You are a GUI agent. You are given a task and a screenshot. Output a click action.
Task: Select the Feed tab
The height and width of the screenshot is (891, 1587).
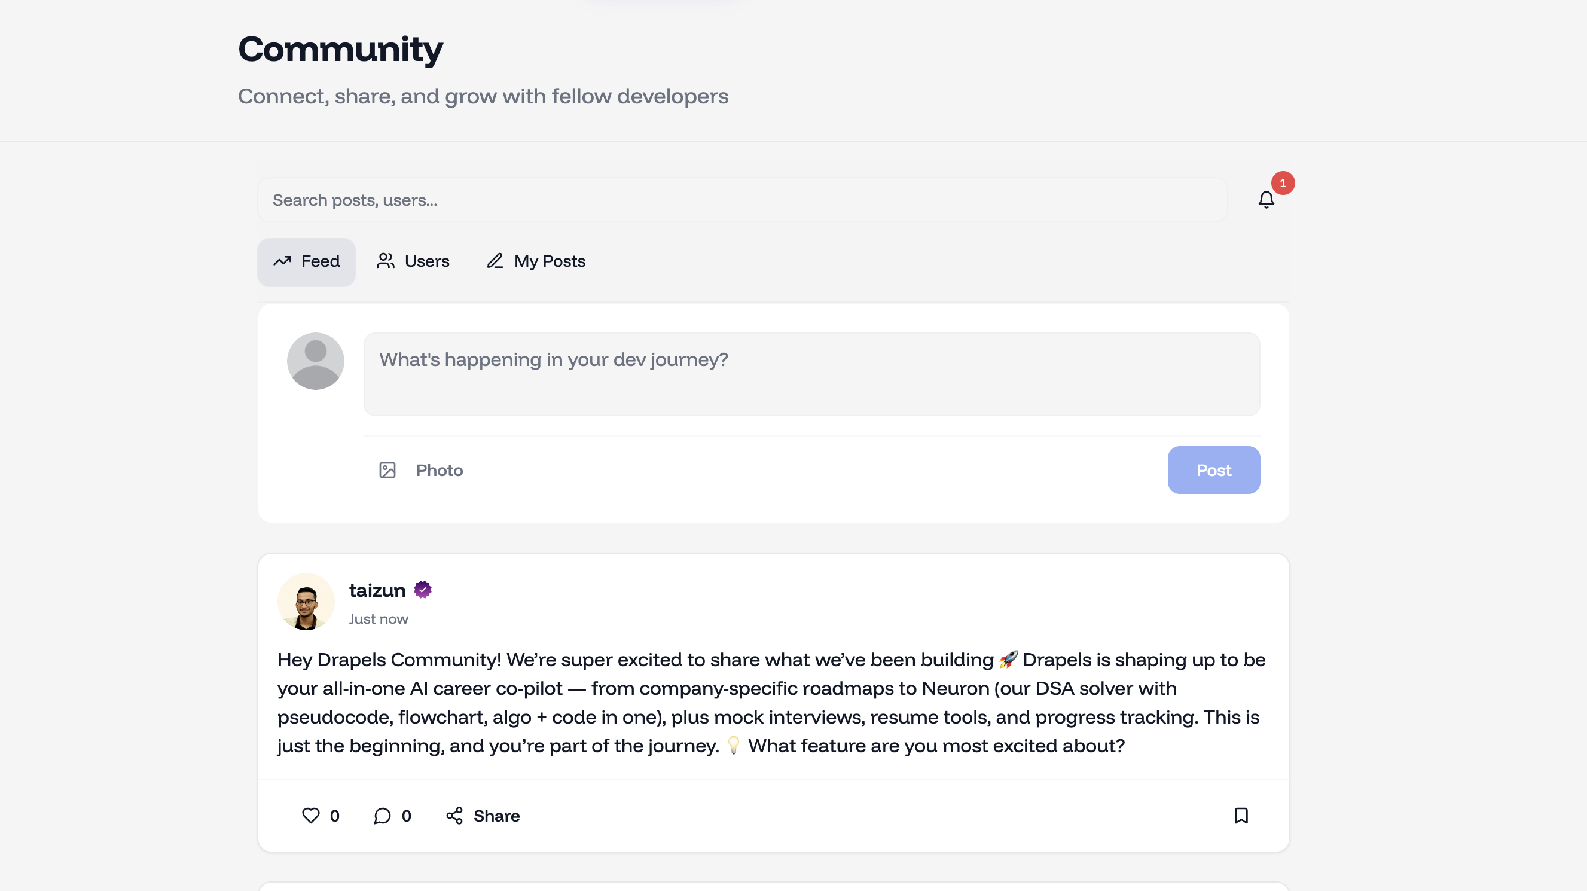pos(306,262)
